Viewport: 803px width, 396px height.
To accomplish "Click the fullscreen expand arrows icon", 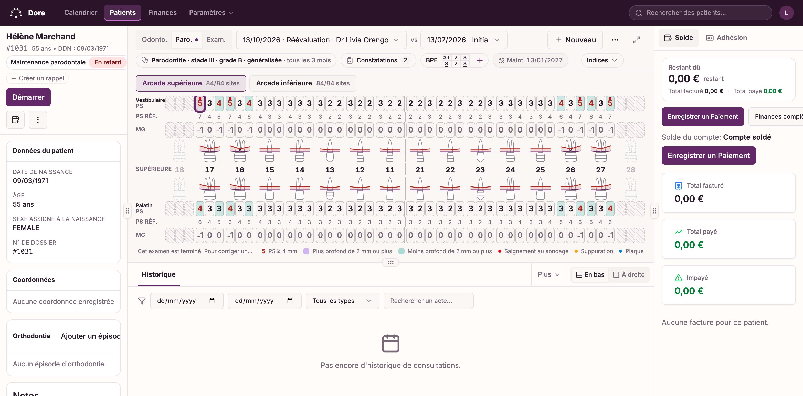I will tap(636, 40).
